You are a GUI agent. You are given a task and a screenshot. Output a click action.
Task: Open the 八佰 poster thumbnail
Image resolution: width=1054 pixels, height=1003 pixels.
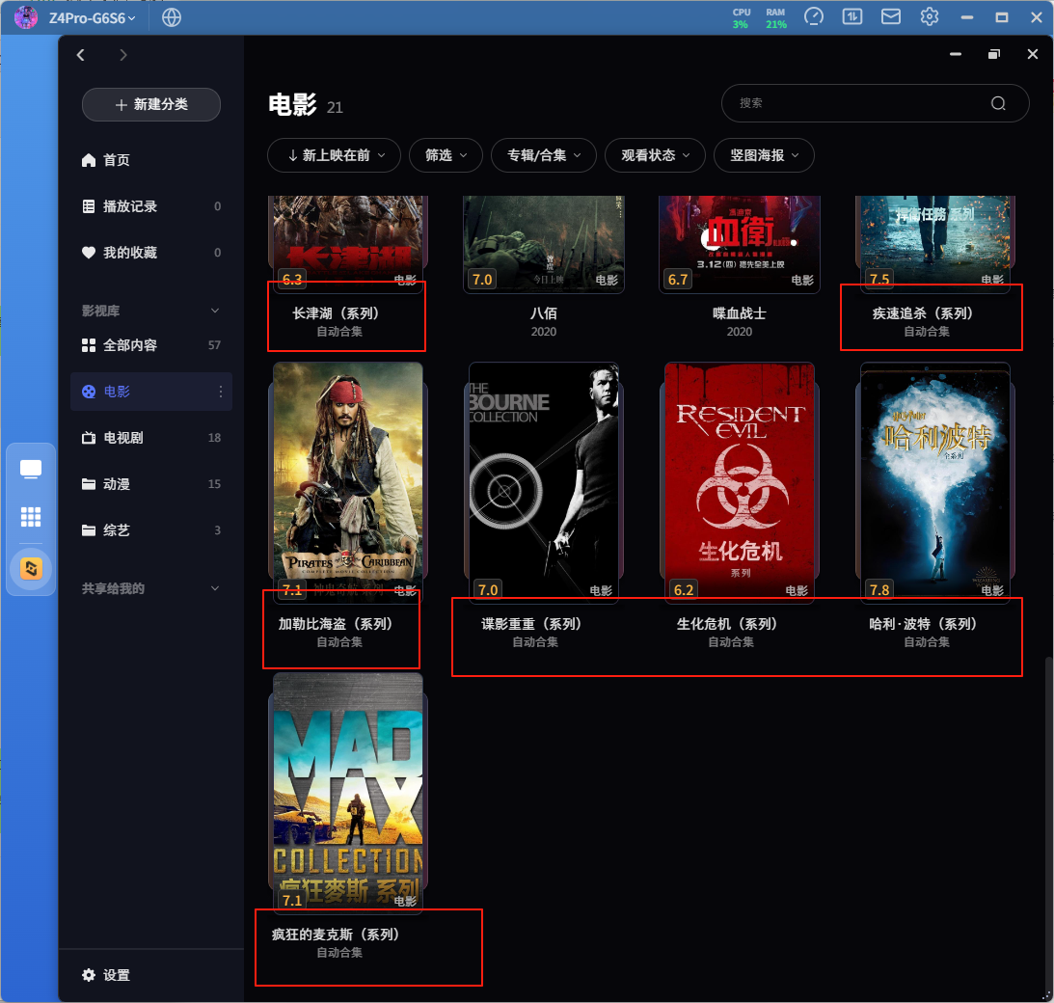point(544,244)
